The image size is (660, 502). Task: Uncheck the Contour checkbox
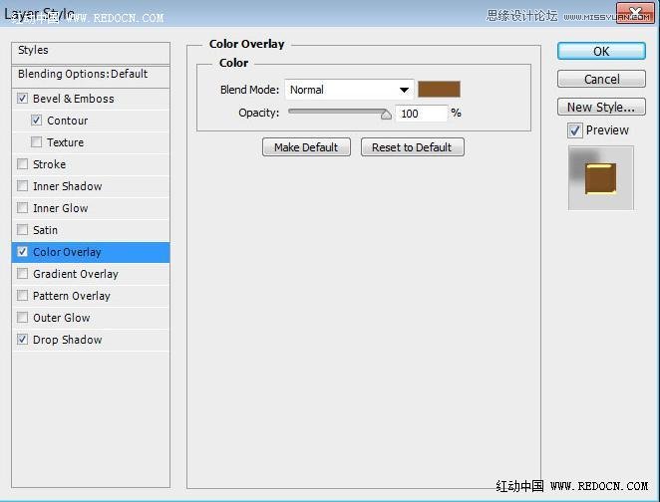click(x=37, y=121)
